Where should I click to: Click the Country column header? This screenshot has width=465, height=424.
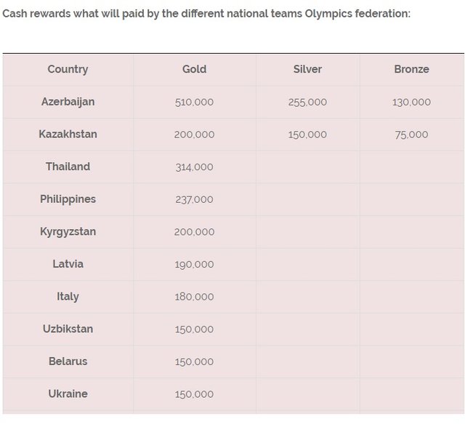point(68,69)
